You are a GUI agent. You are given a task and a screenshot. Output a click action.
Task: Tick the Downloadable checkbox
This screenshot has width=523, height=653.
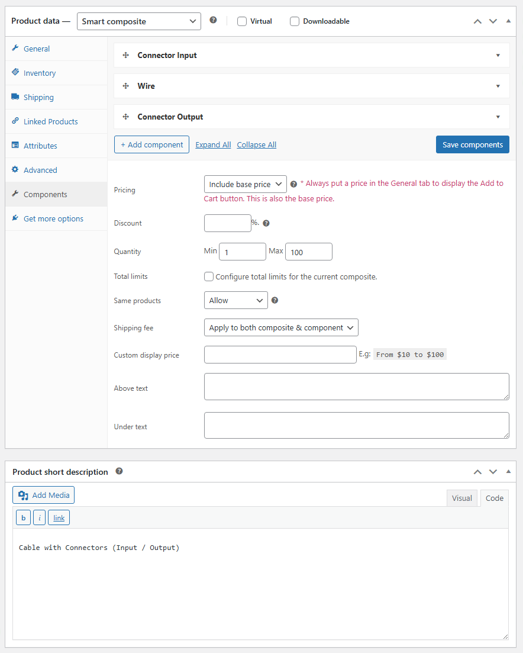(295, 21)
